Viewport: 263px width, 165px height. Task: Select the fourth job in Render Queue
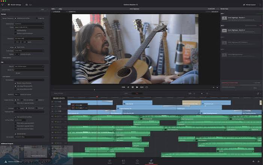pyautogui.click(x=241, y=55)
